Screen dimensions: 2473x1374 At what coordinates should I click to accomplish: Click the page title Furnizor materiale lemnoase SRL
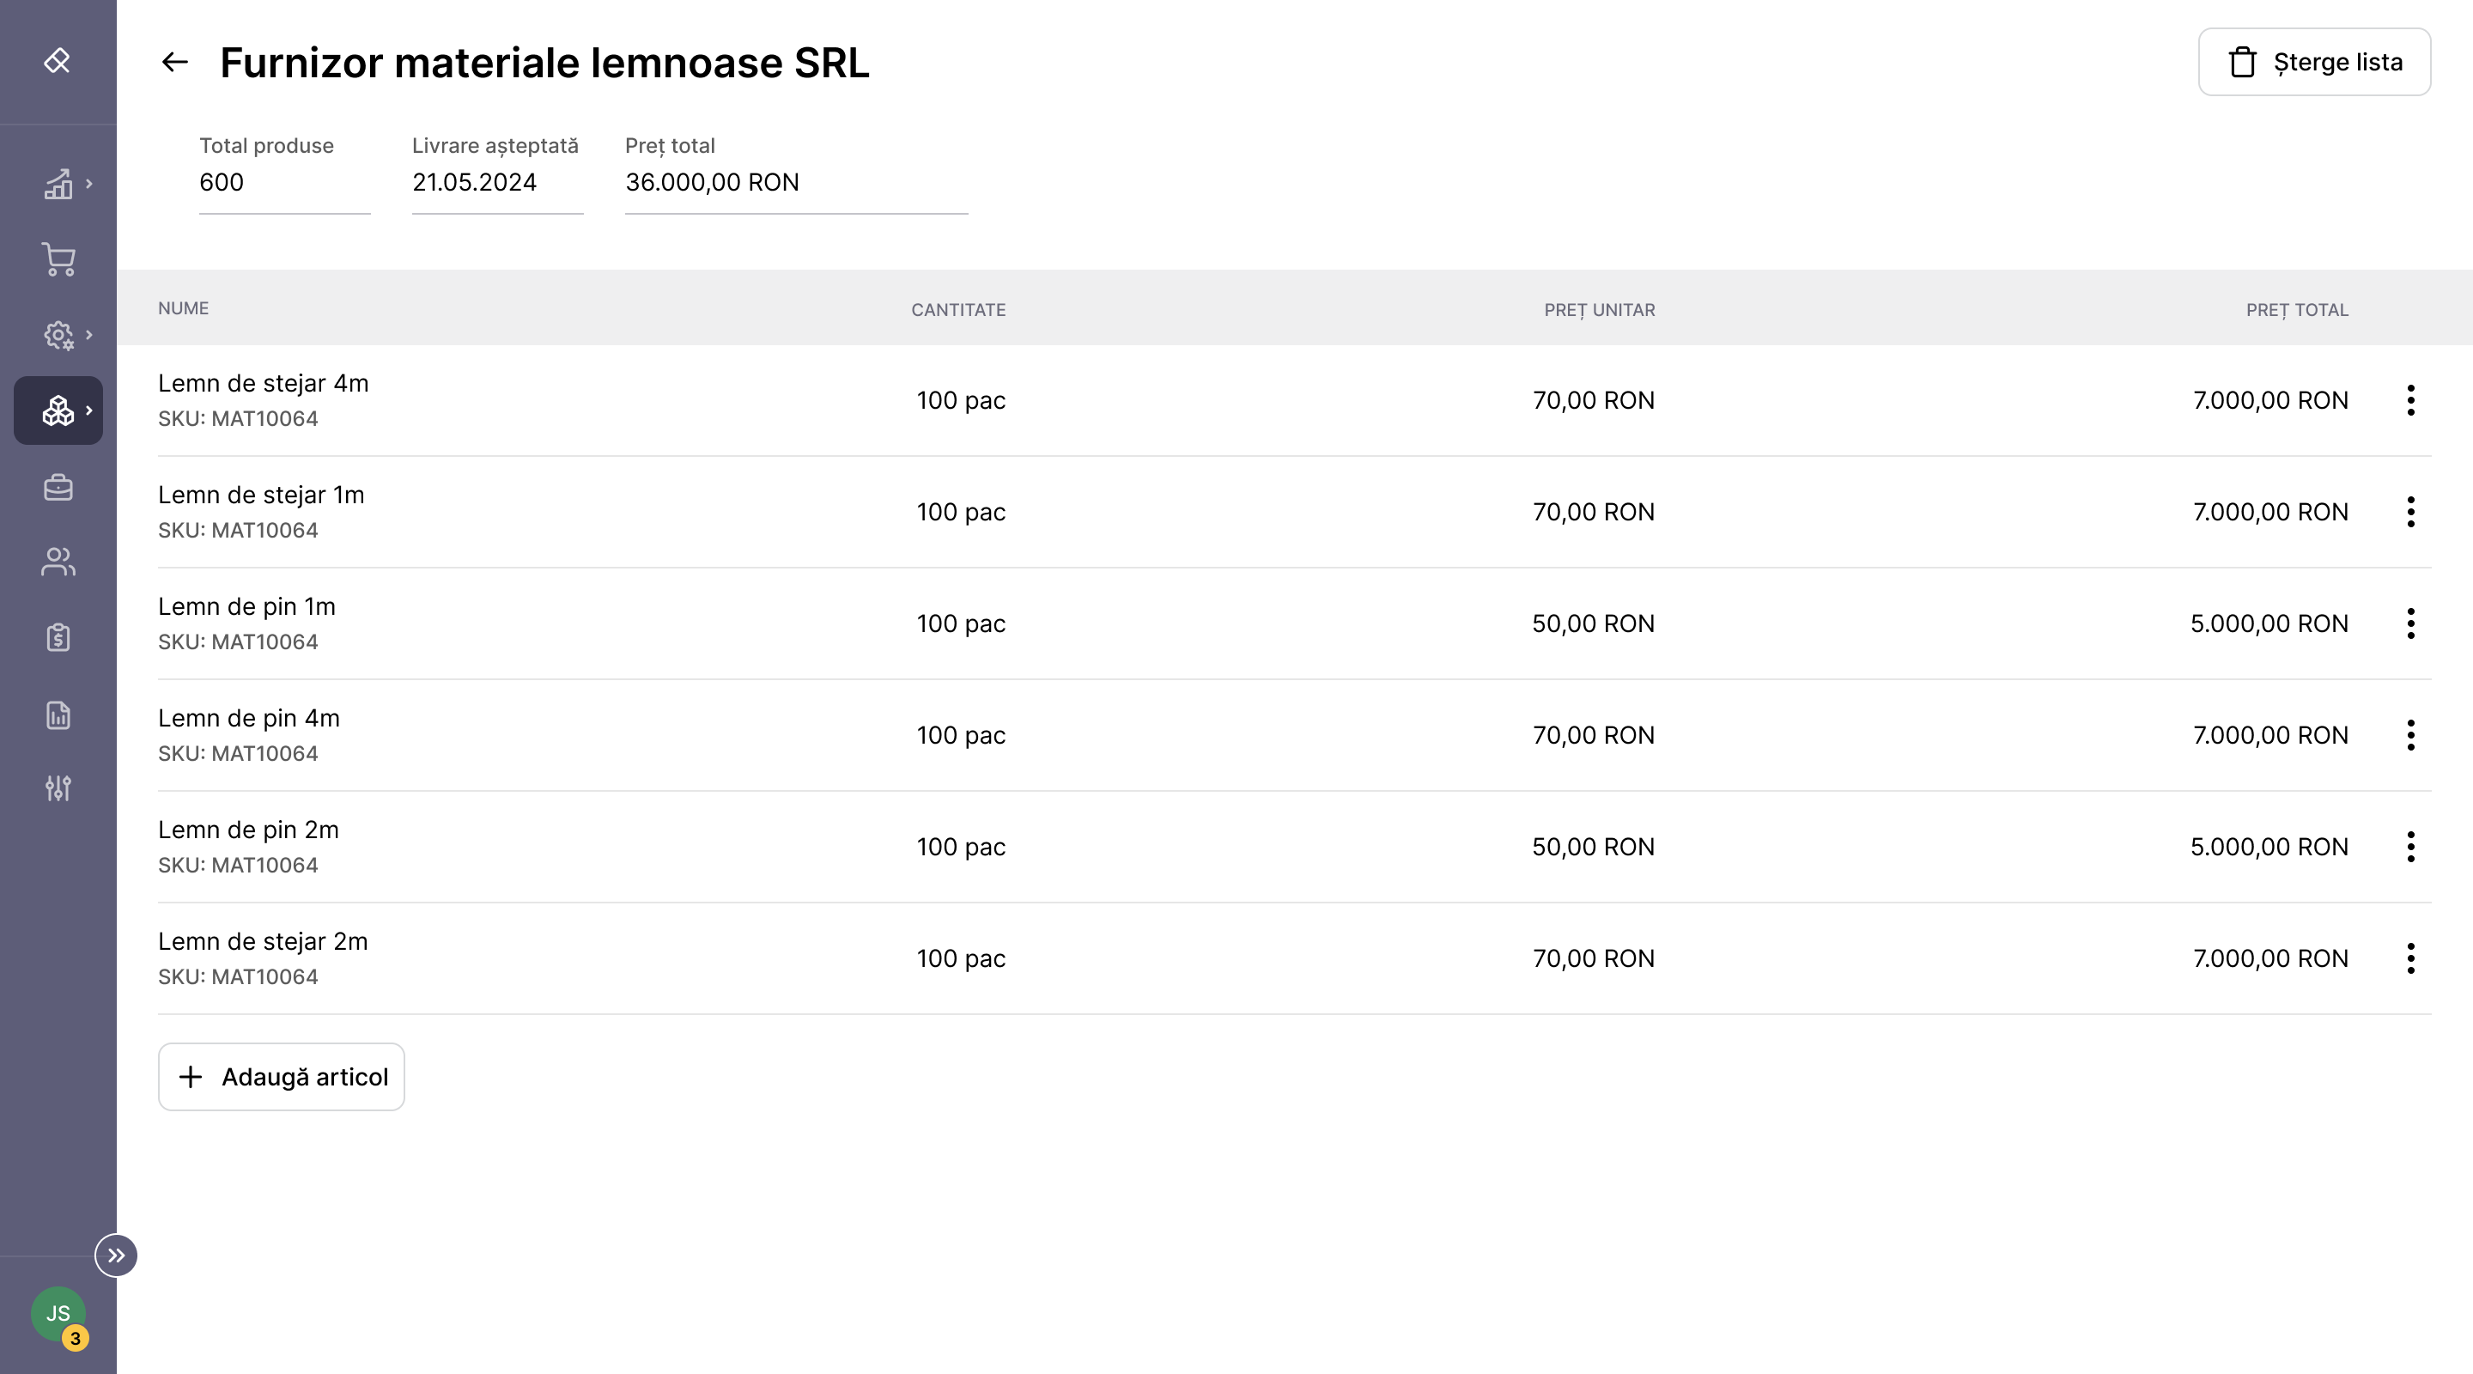(x=544, y=63)
